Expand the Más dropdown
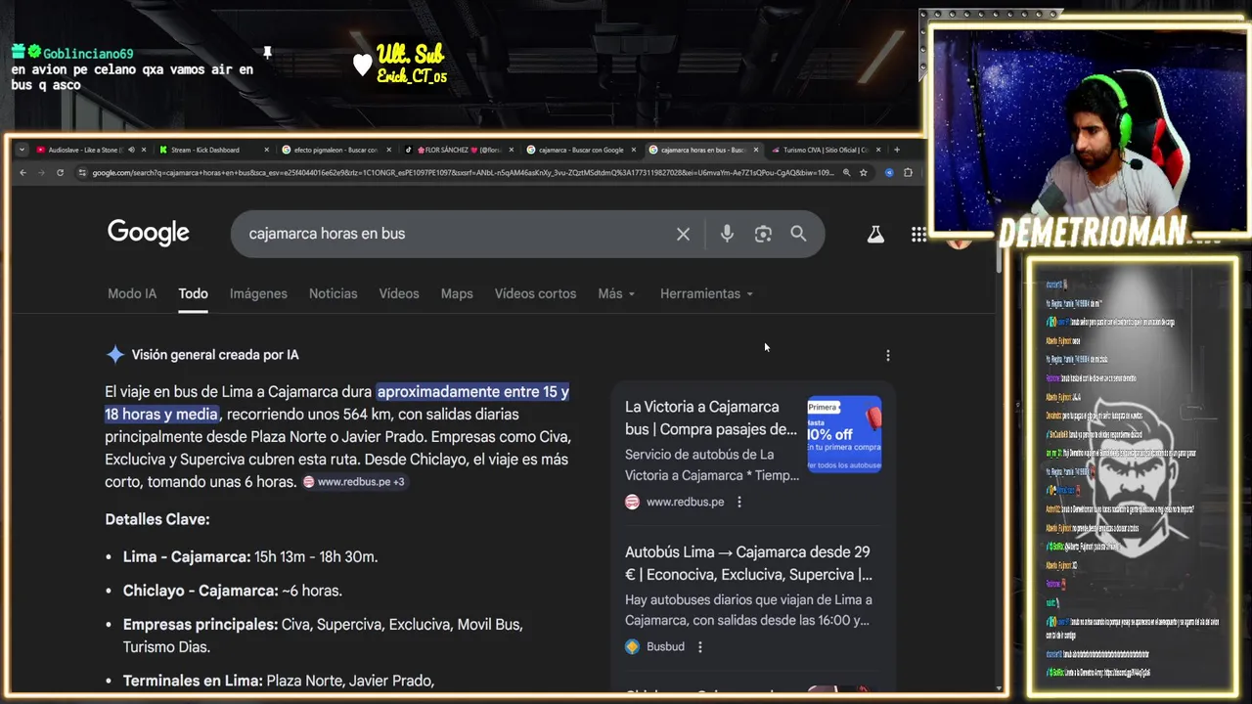Screen dimensions: 1252x704 tap(616, 293)
